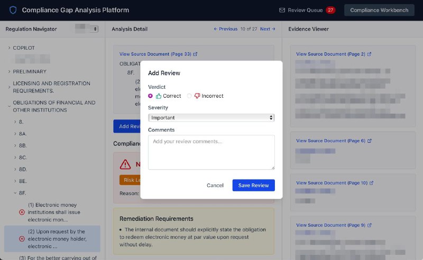Expand section 8E. in navigator
423x260 pixels.
point(15,181)
